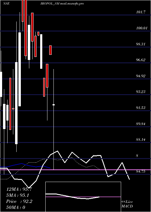Click the 101.7 price axis label
151x212 pixels.
[x=141, y=12]
